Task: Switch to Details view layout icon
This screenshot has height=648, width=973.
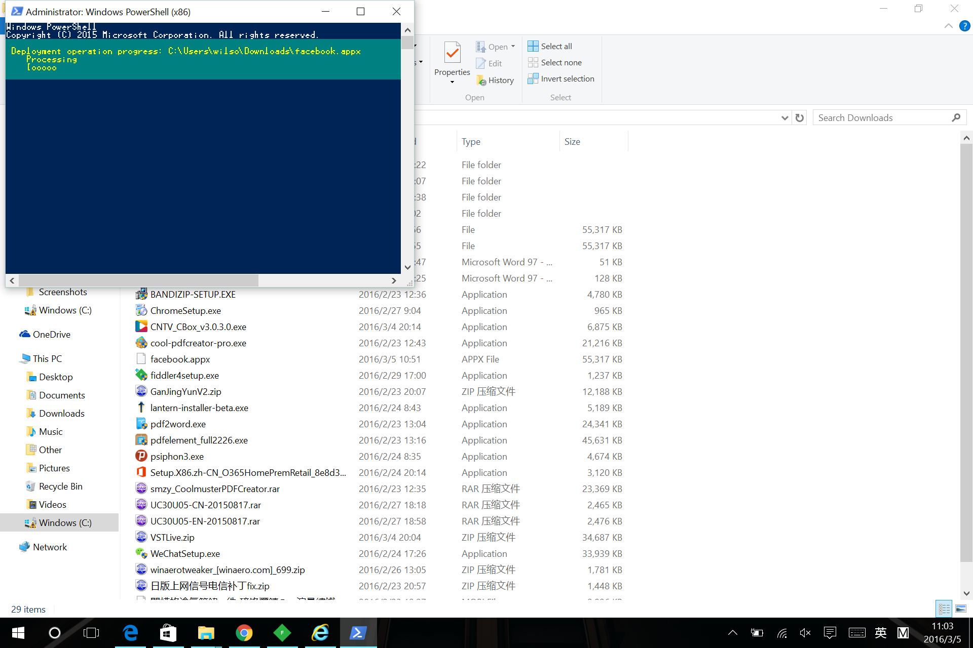Action: (944, 609)
